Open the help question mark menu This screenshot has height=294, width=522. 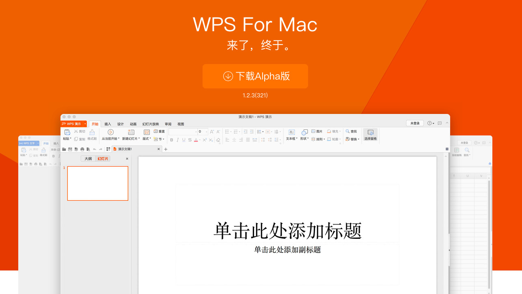click(x=431, y=123)
